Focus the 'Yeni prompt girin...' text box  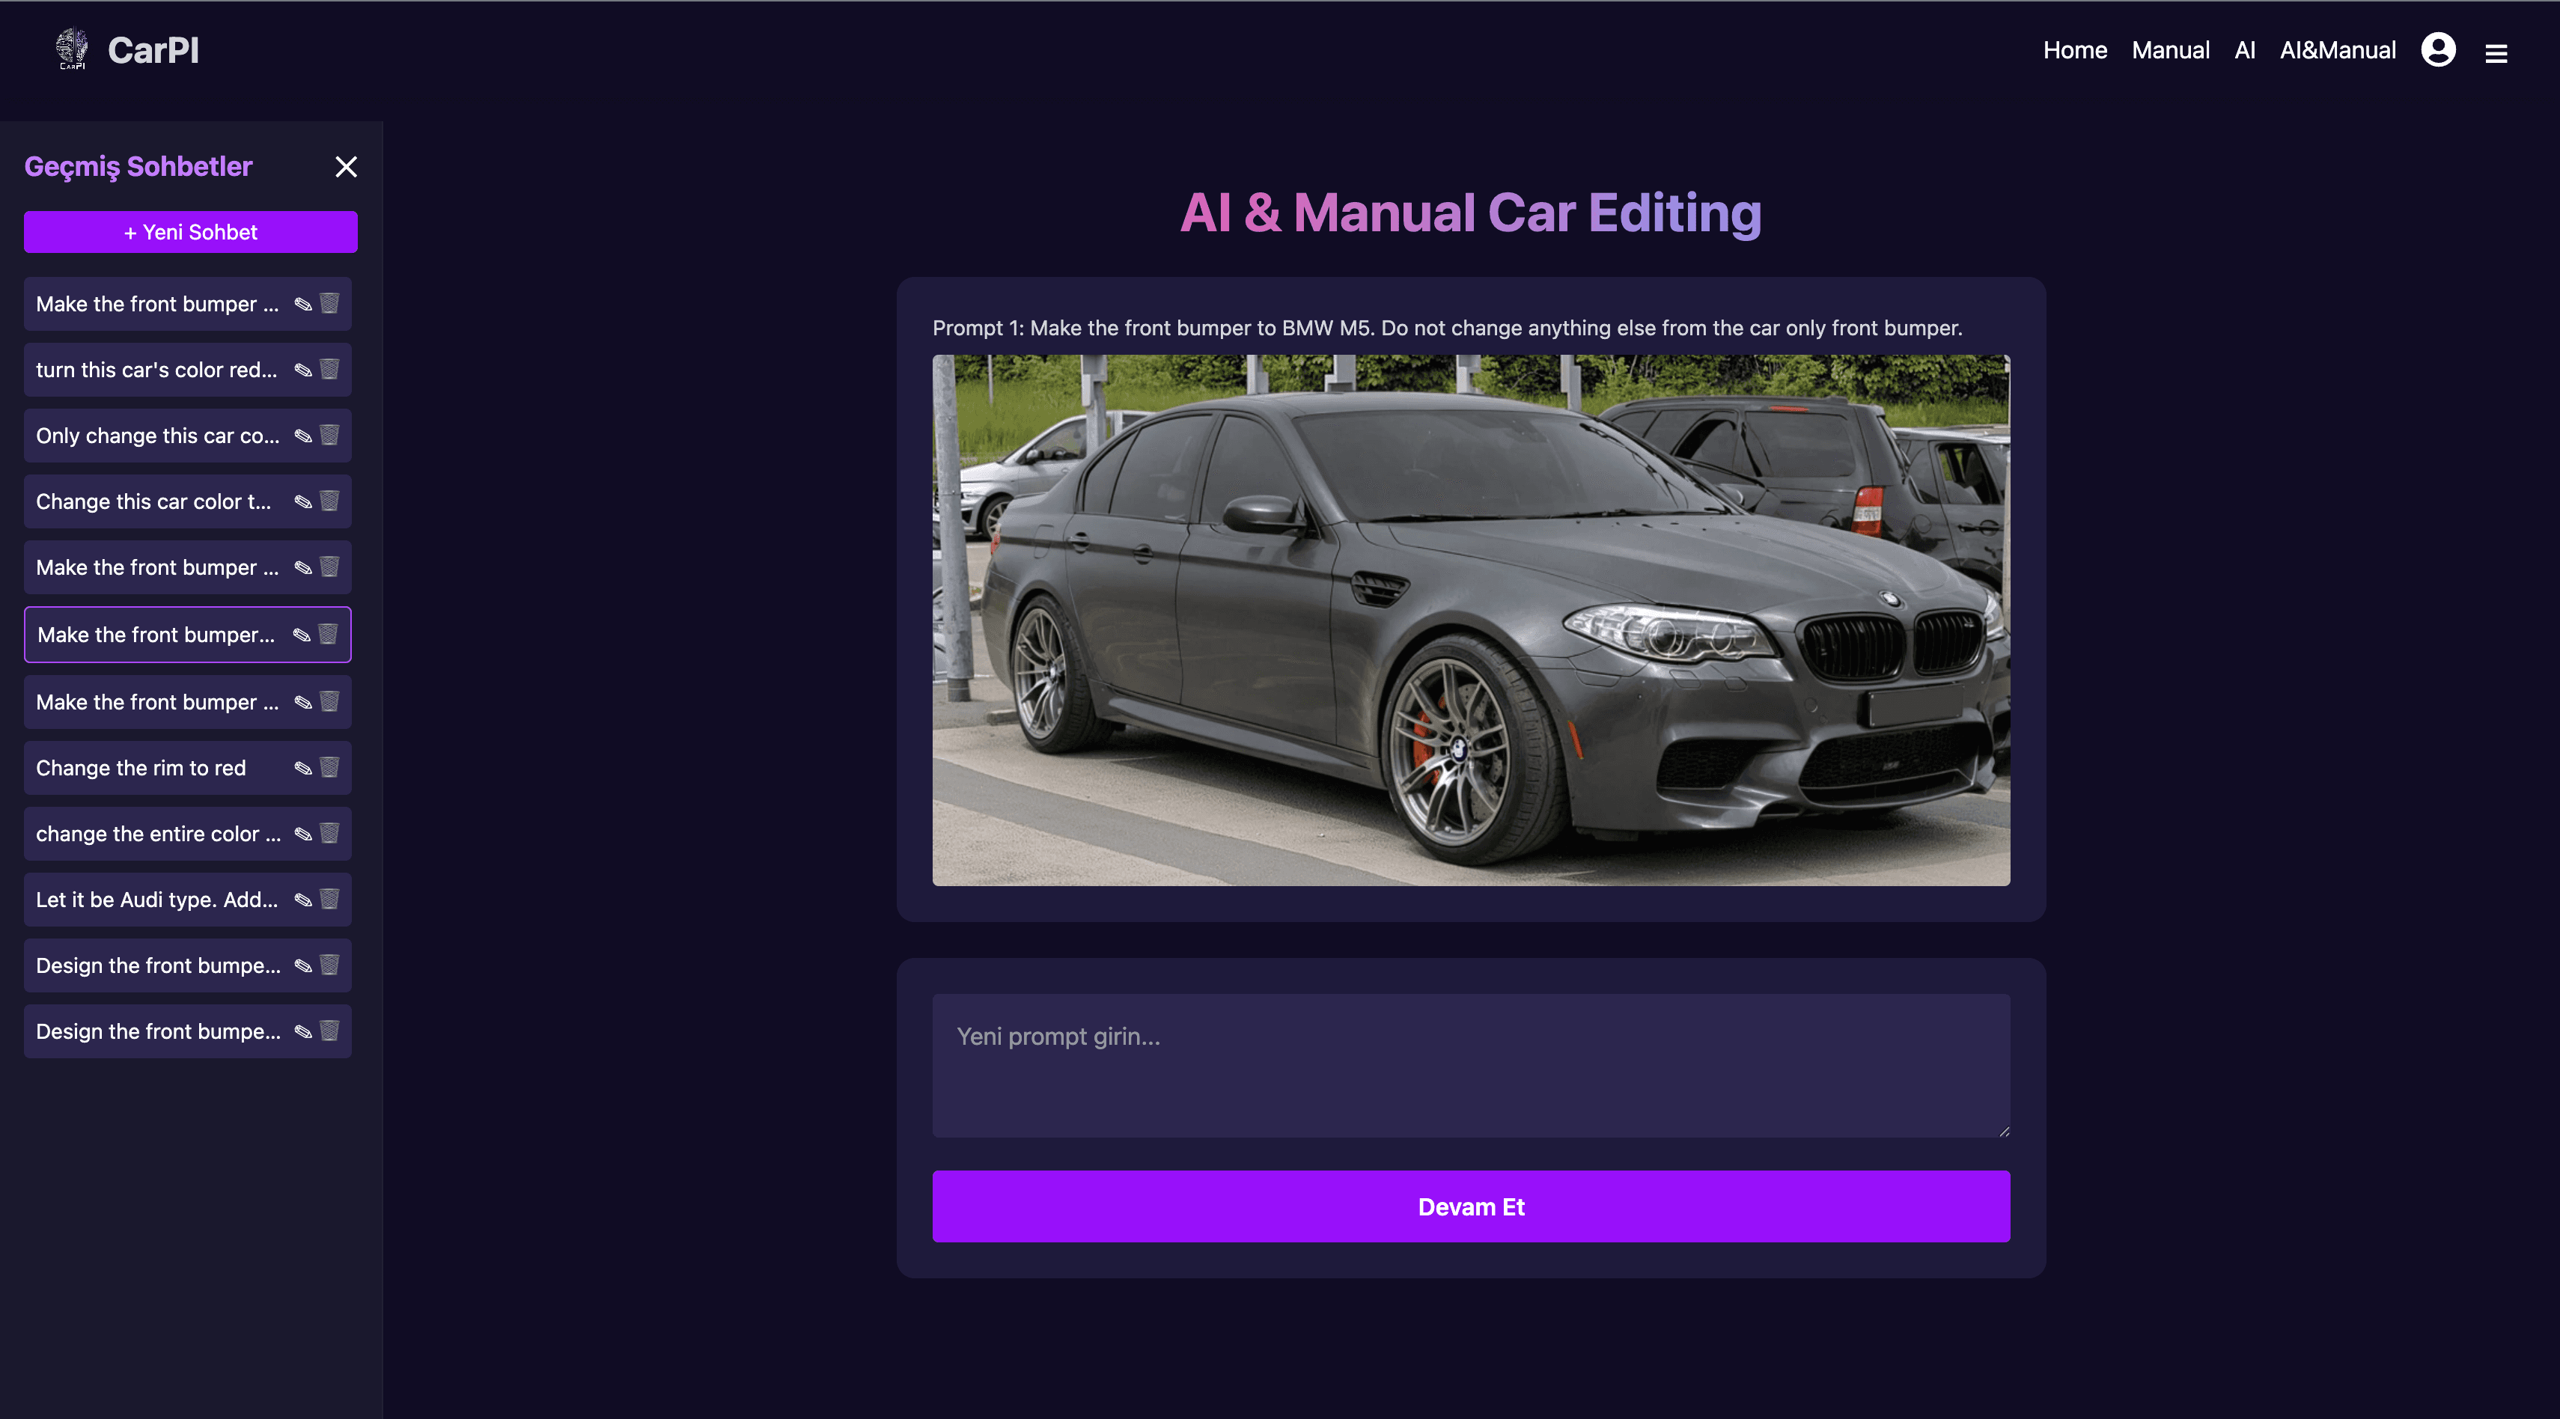coord(1471,1065)
